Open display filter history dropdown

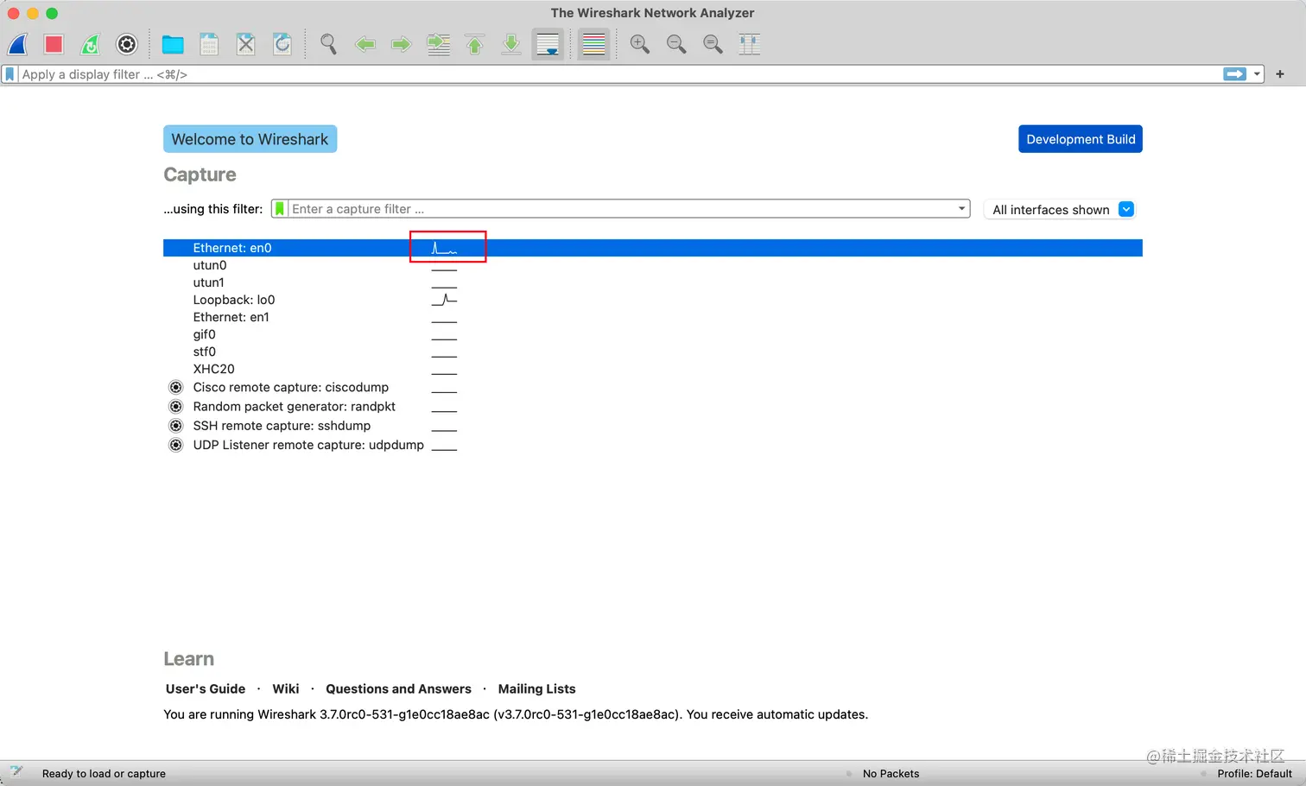pos(1257,74)
